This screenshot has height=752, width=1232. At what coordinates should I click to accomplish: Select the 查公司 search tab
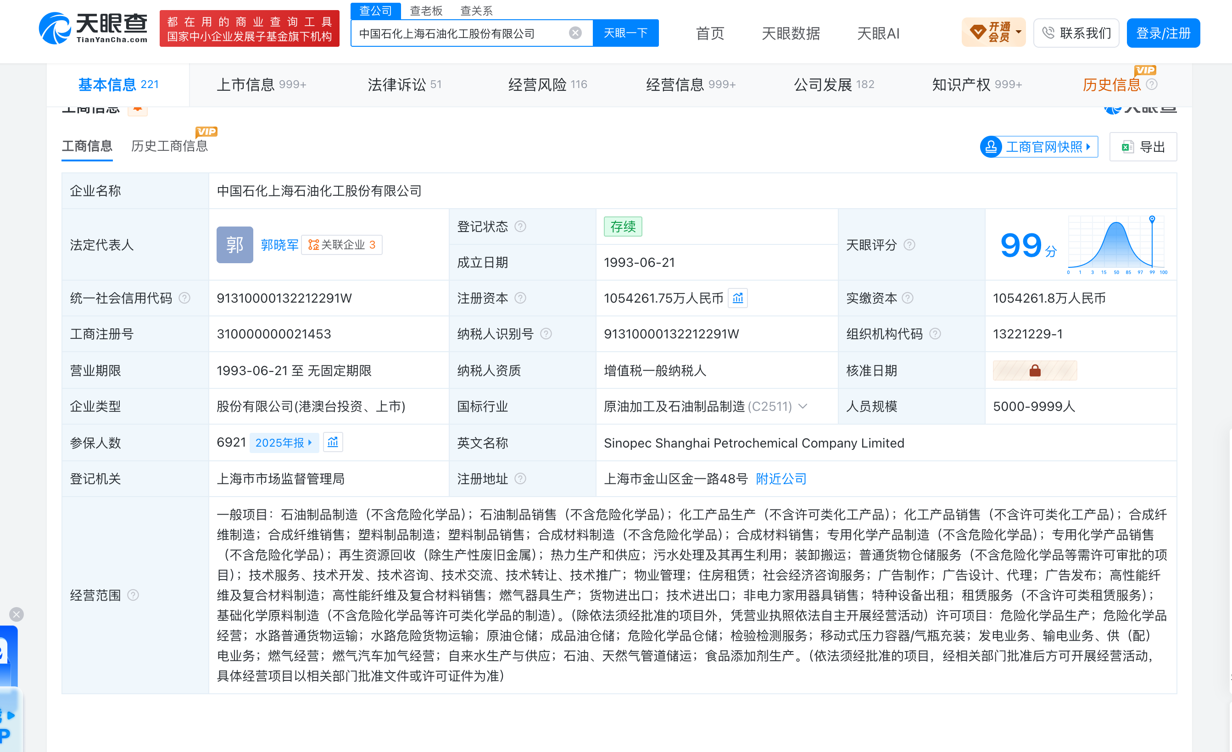tap(376, 11)
